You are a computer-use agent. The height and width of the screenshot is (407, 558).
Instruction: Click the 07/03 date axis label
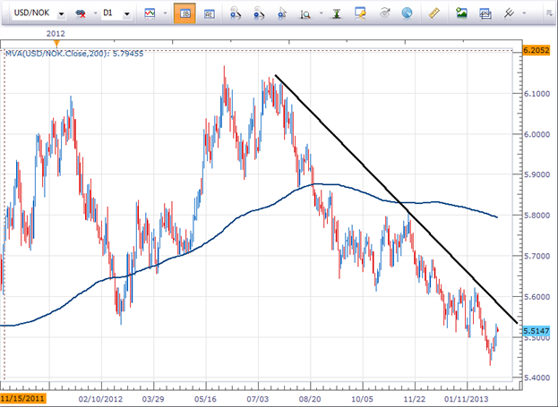tap(258, 399)
